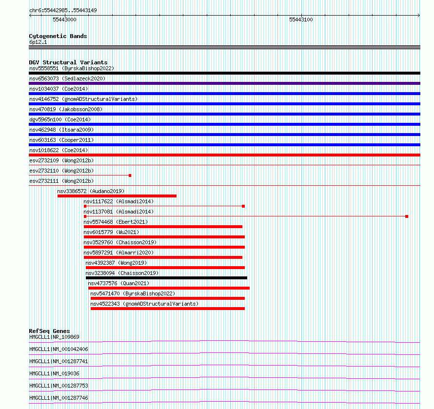Click the left arrow of the ruler
Viewport: 434px width, 409px height.
[x=30, y=16]
